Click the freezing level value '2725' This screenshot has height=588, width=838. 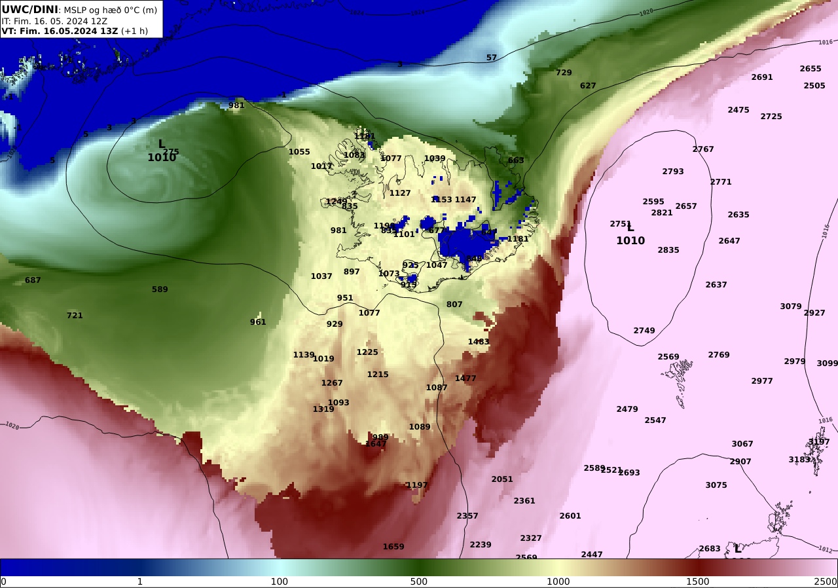coord(771,117)
